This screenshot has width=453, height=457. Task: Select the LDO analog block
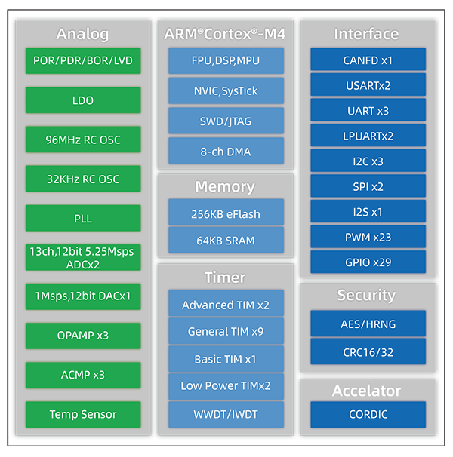pyautogui.click(x=83, y=100)
